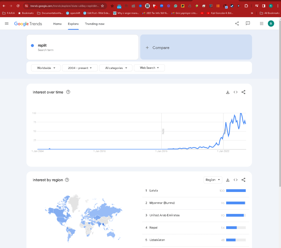Toggle the Chrome side panel

coord(264,6)
